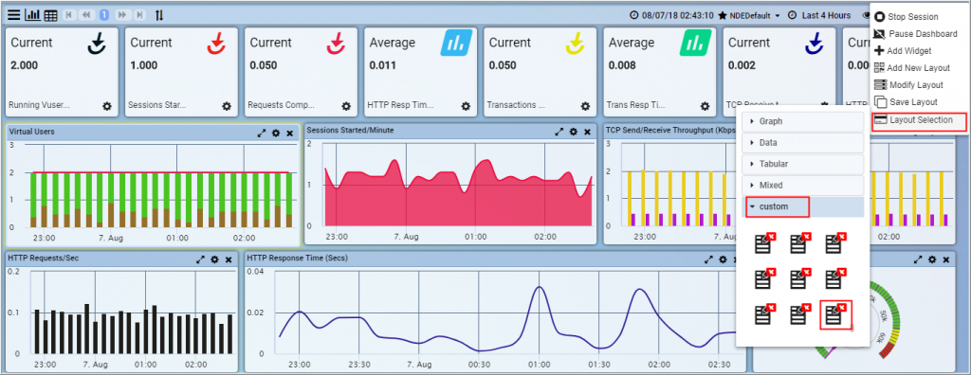Open settings gear on Running Vuser card

pyautogui.click(x=107, y=106)
